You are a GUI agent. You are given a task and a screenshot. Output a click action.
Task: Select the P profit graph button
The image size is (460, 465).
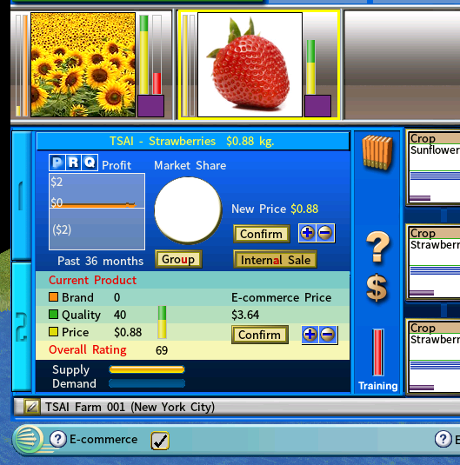click(x=57, y=163)
